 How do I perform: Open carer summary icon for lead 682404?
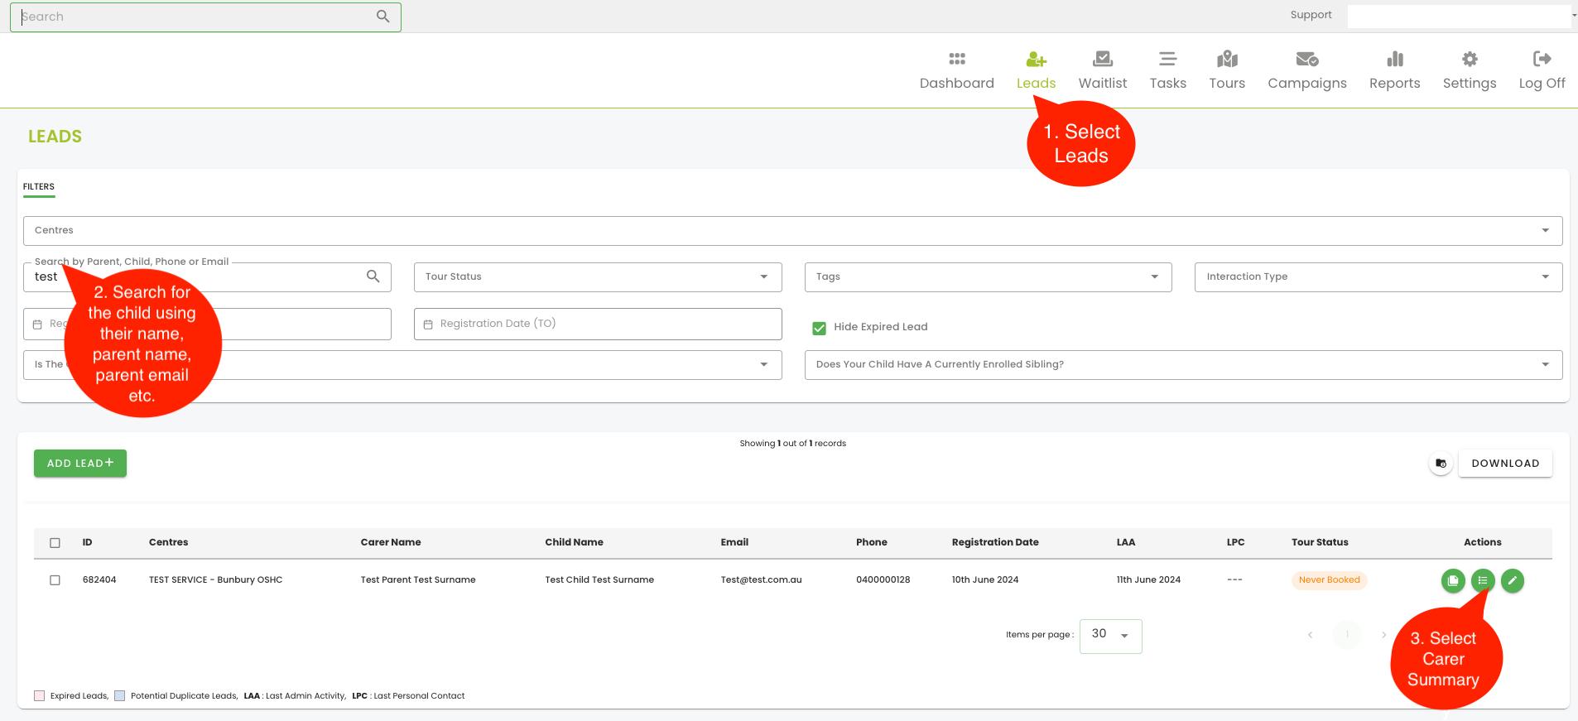click(x=1483, y=580)
